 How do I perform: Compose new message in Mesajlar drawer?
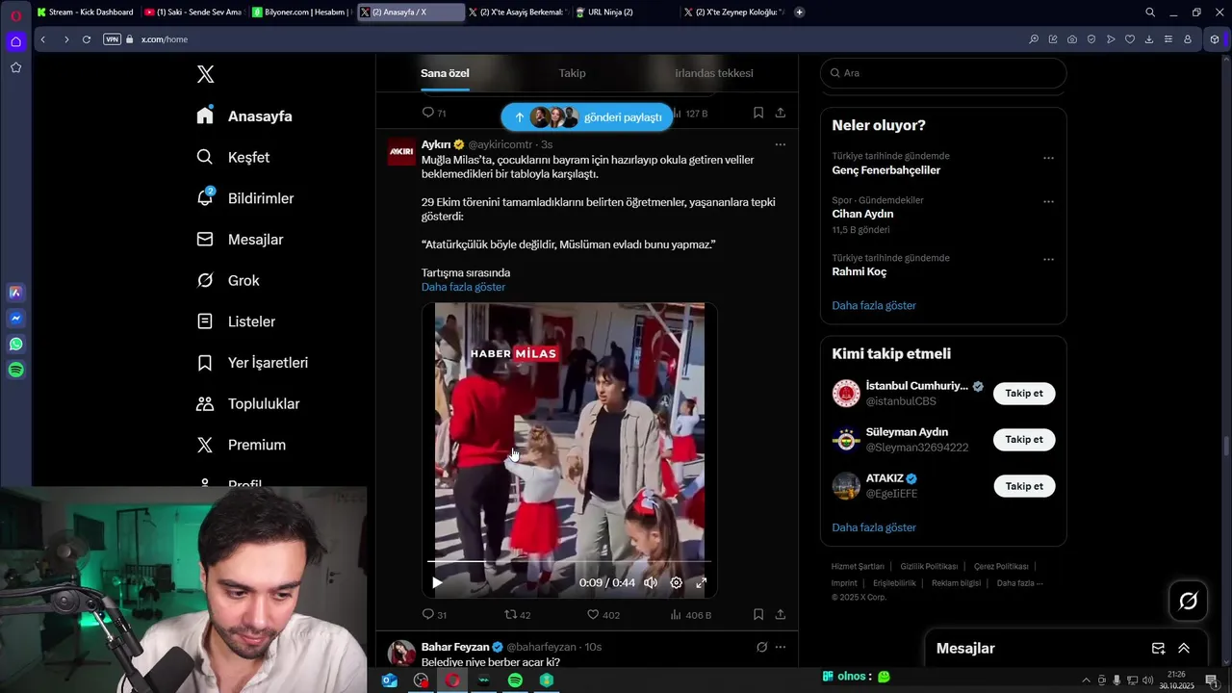point(1158,649)
